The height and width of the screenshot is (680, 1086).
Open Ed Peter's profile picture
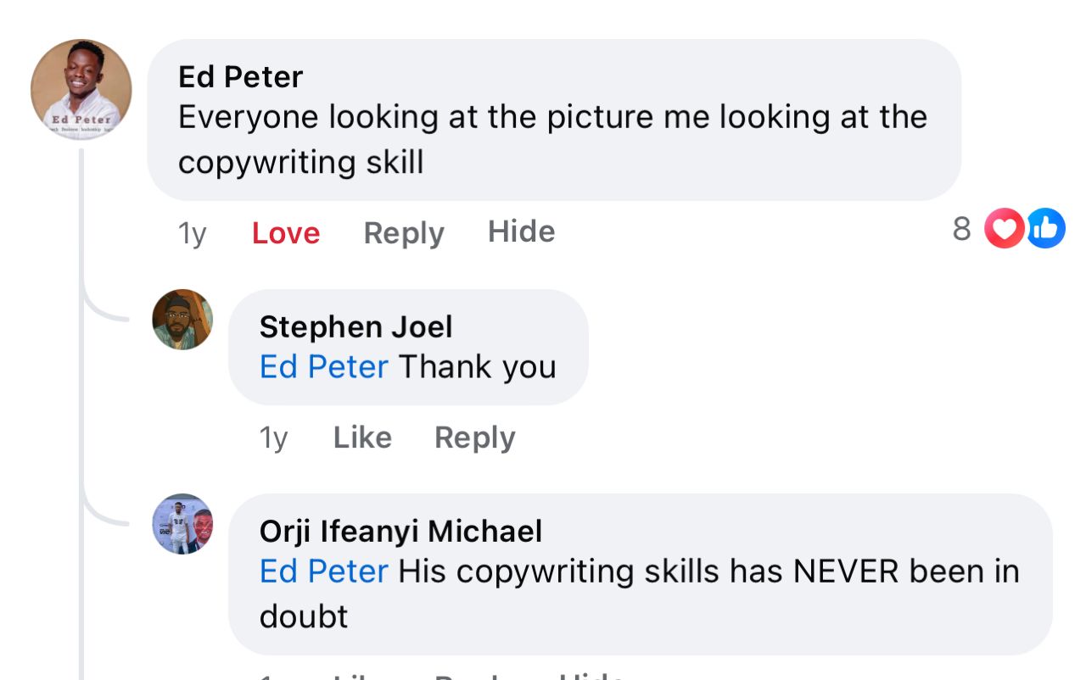[81, 89]
